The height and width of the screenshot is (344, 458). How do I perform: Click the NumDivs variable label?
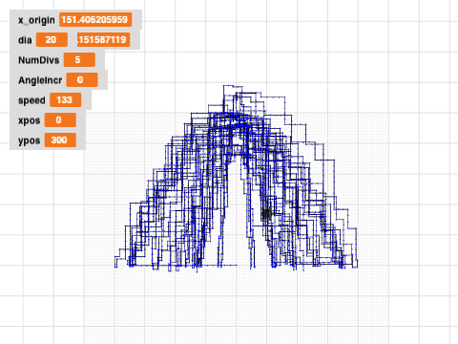[39, 60]
